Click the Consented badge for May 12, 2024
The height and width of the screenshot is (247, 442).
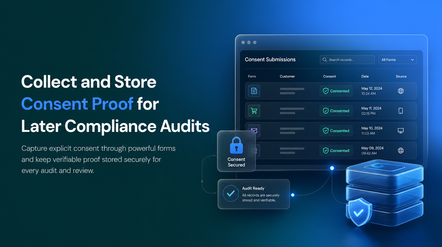coord(336,91)
